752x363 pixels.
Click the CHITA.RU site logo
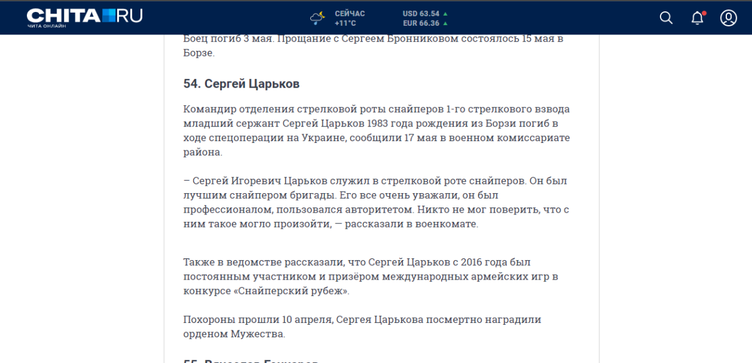pos(85,16)
